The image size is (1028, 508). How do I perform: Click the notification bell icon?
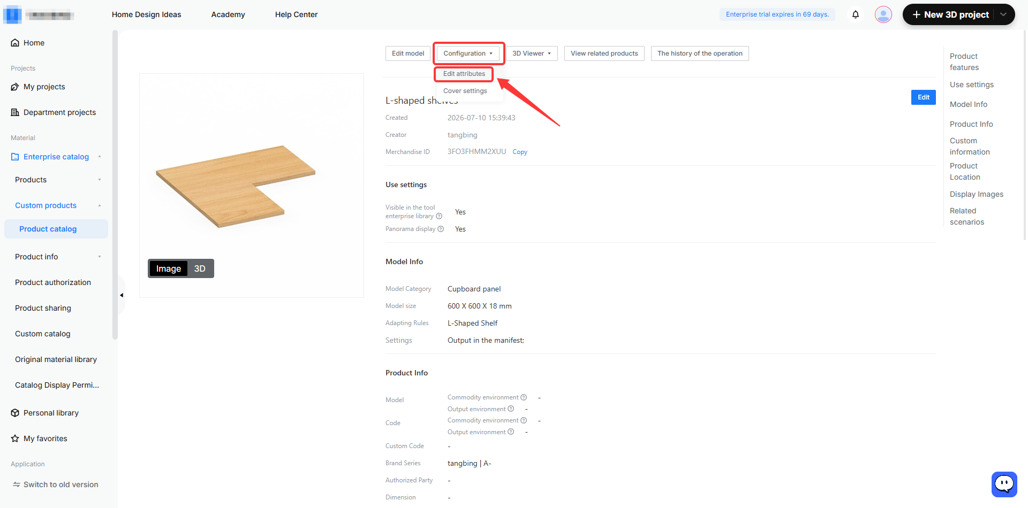[856, 14]
